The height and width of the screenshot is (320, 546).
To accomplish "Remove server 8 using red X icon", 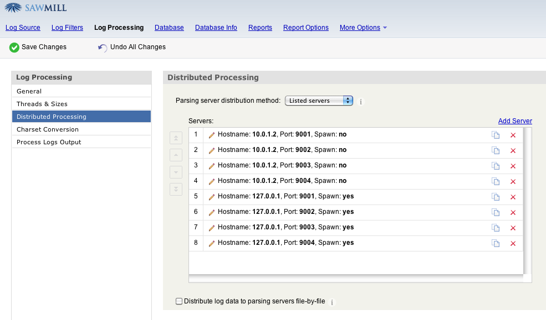I will coord(513,243).
